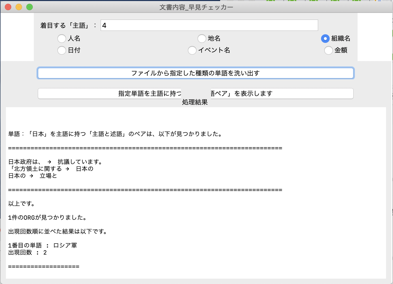The width and height of the screenshot is (393, 284).
Task: Select the 地名 radio button
Action: pyautogui.click(x=202, y=39)
